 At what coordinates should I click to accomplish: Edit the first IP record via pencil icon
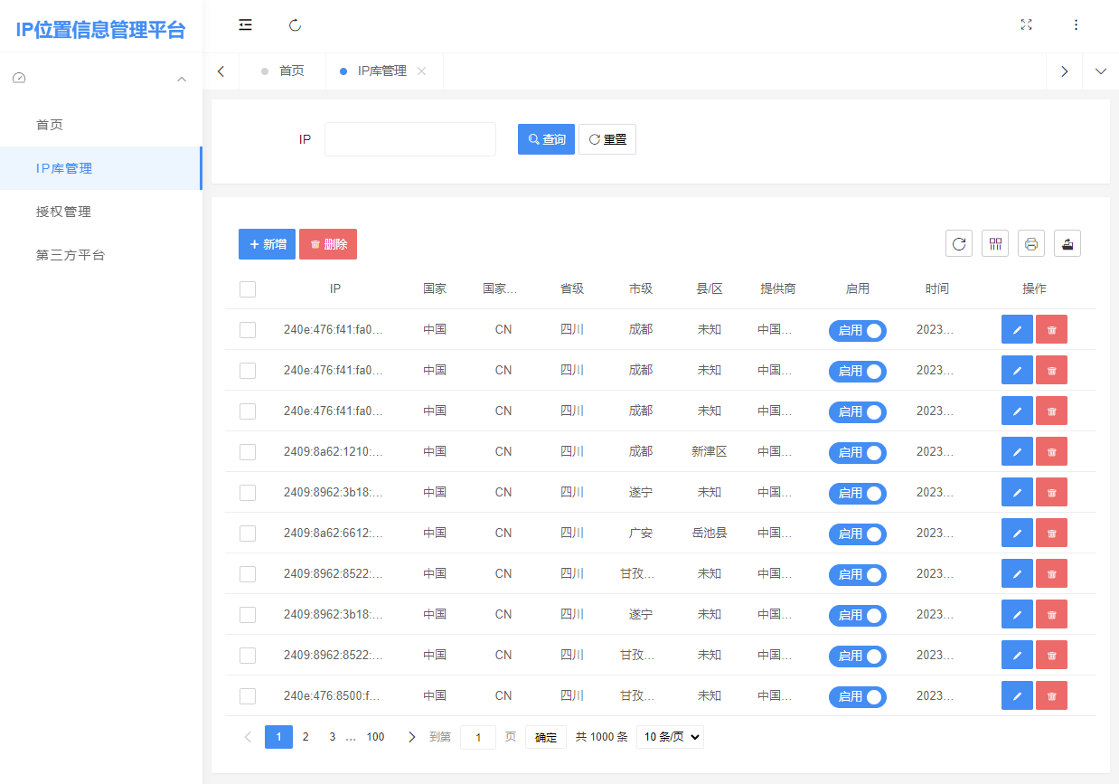click(x=1017, y=329)
